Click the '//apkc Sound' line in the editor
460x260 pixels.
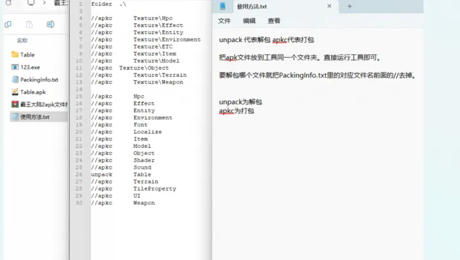coord(121,167)
